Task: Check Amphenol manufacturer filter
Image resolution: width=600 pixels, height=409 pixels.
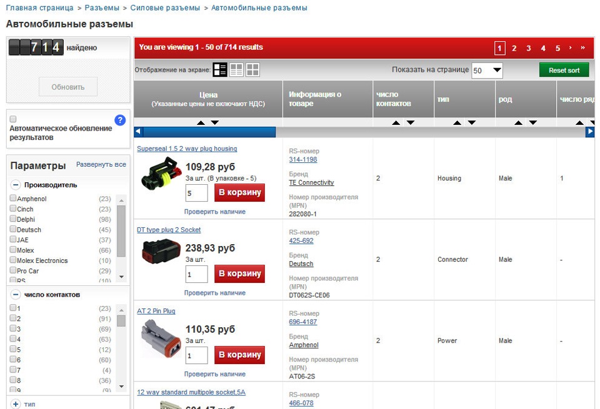Action: pyautogui.click(x=13, y=198)
